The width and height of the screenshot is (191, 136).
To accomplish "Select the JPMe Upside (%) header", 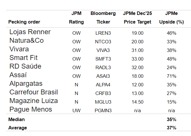I will coord(171,18).
